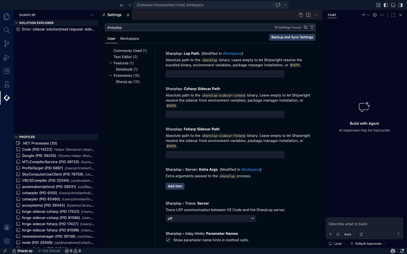407x254 pixels.
Task: Toggle the bottom panel visibility
Action: [393, 5]
